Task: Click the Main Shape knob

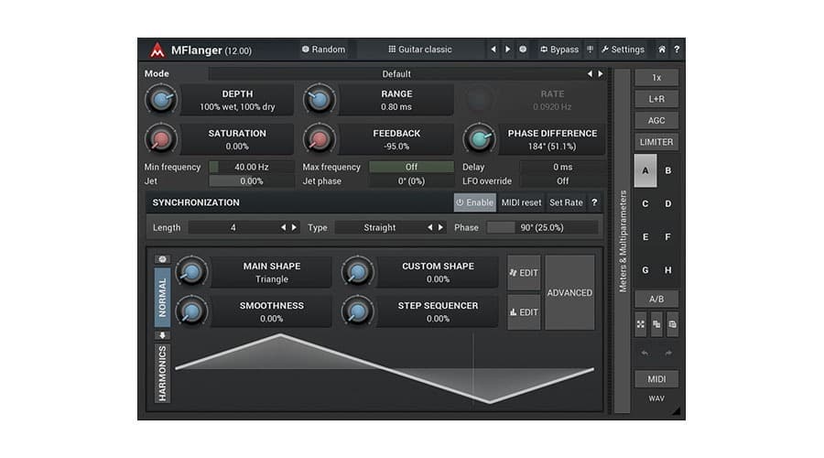Action: (191, 272)
